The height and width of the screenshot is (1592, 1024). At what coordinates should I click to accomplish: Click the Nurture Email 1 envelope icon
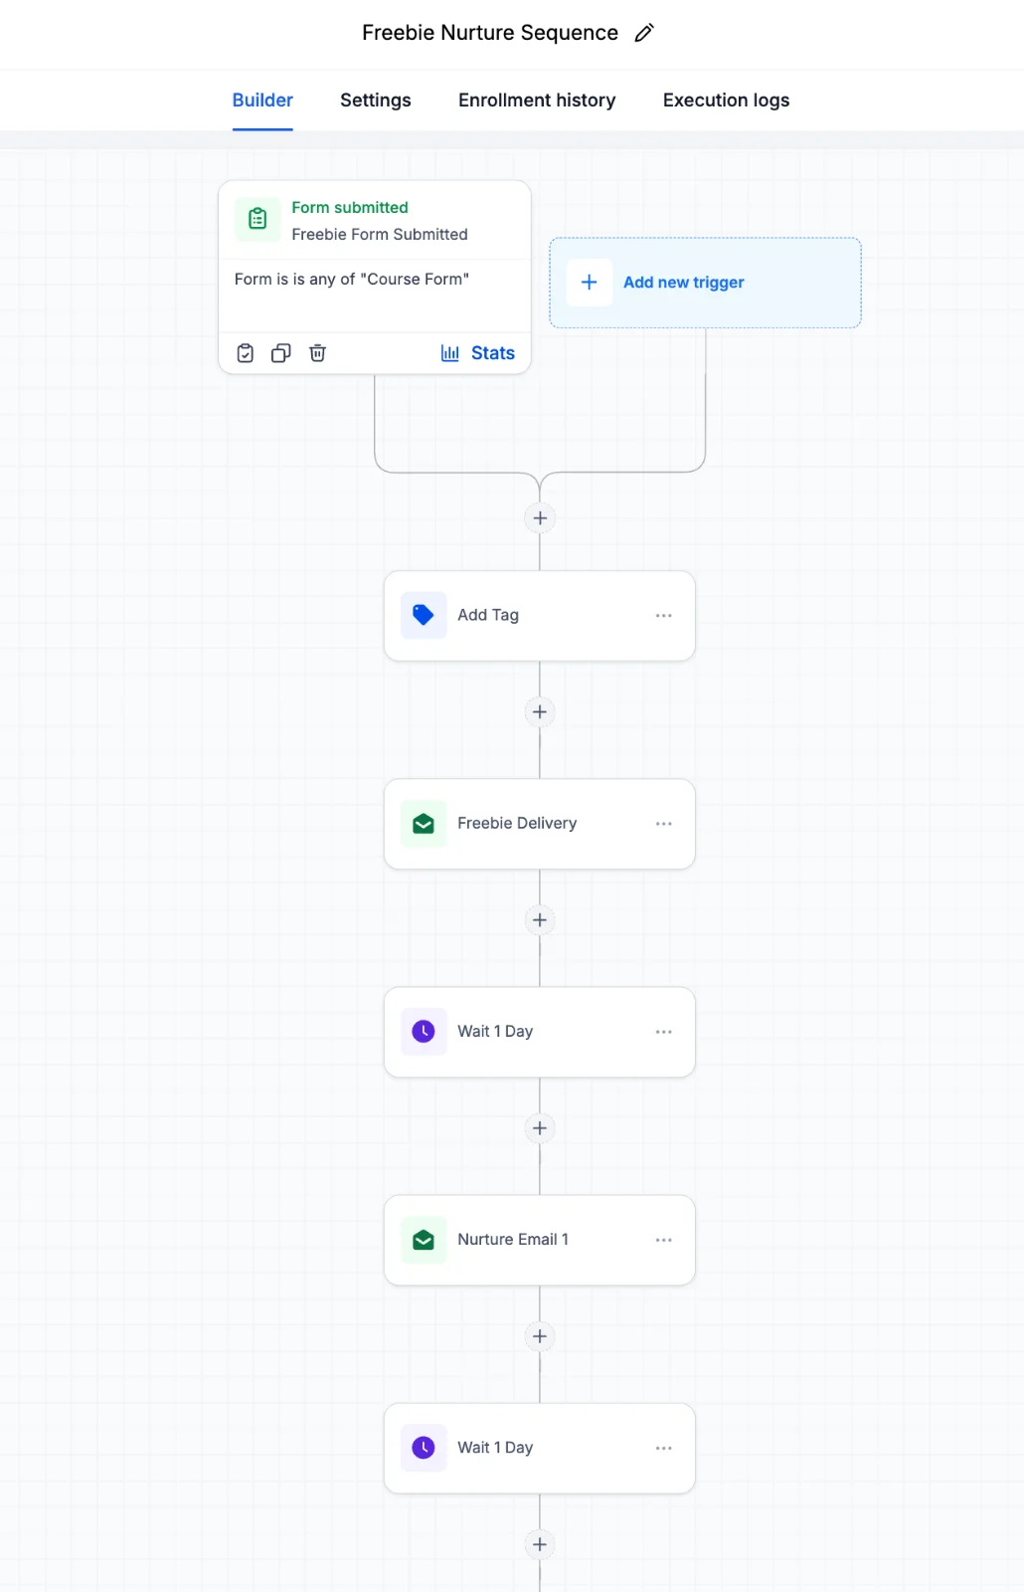pos(424,1240)
